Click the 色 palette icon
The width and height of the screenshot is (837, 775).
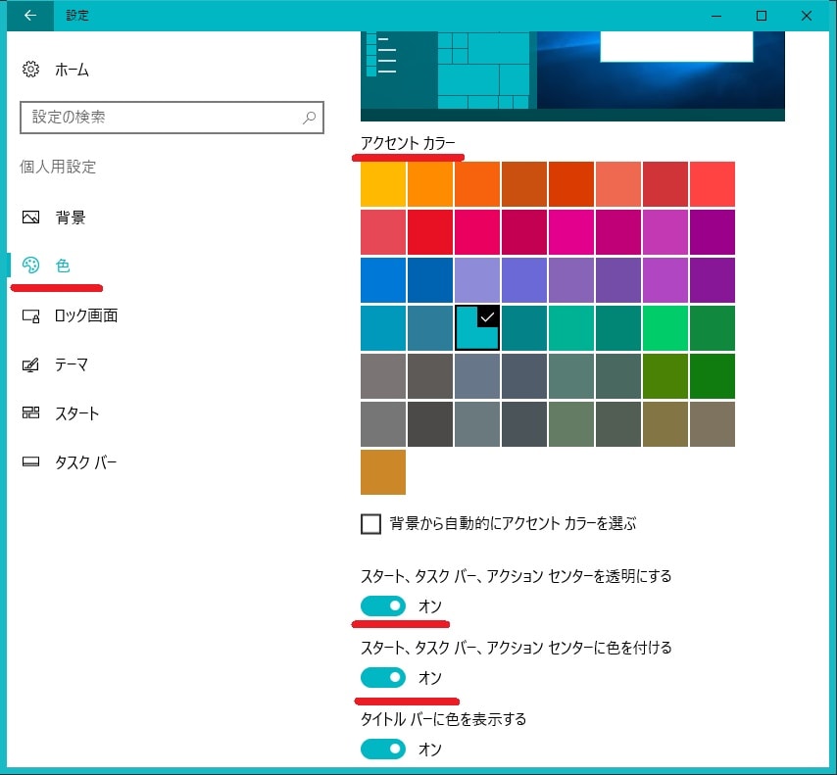click(x=31, y=266)
